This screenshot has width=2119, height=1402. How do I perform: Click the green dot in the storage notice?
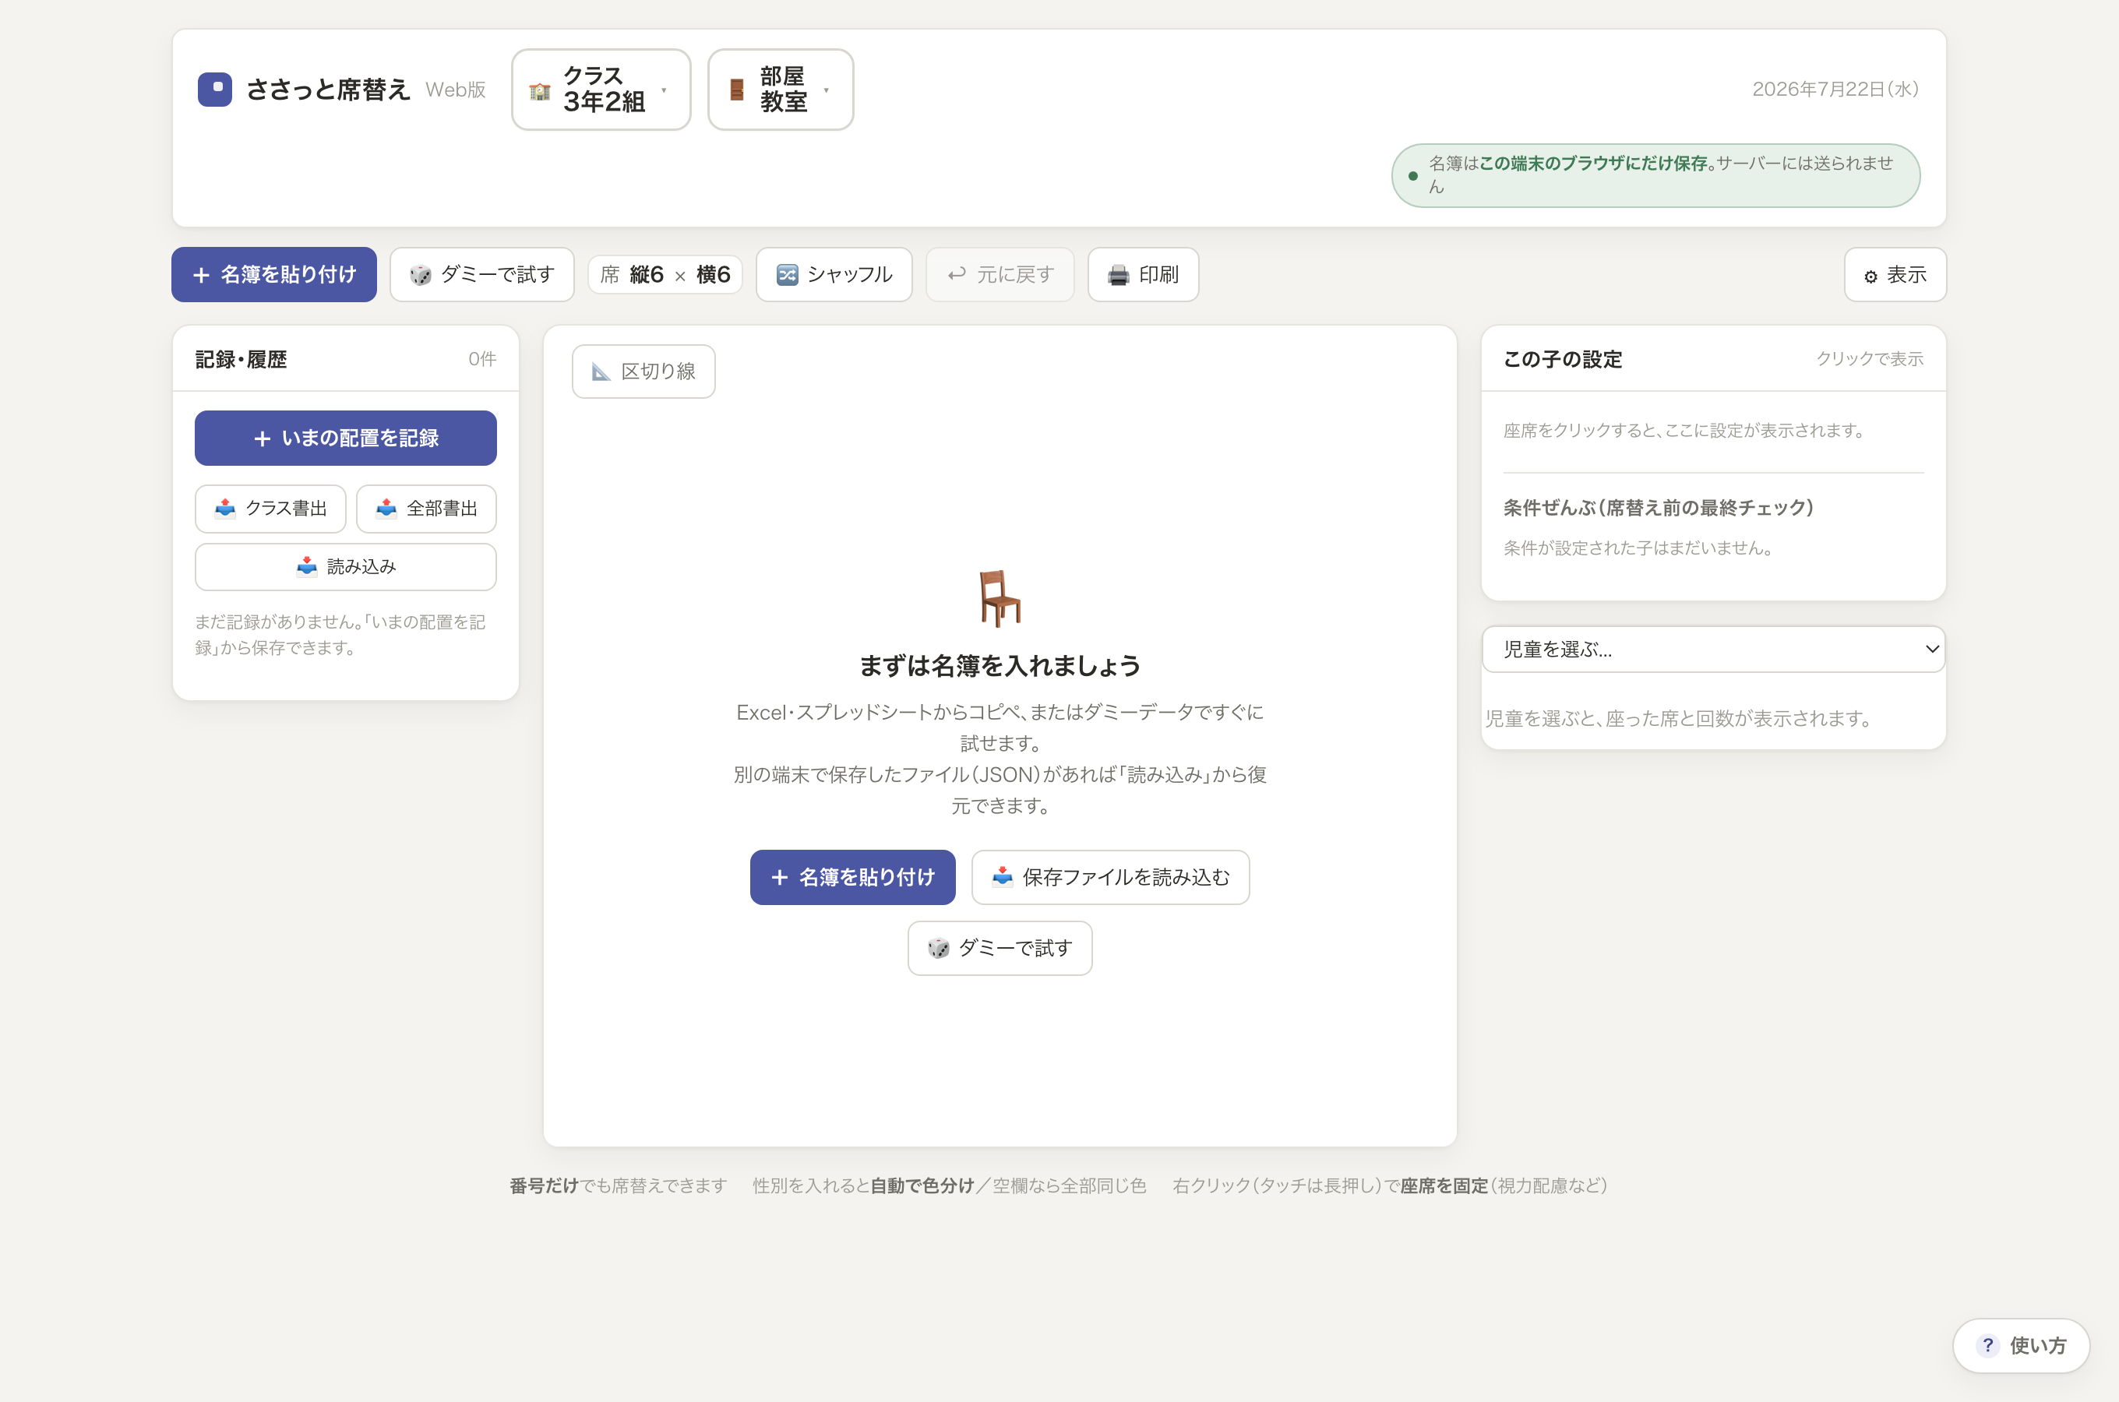[1412, 176]
